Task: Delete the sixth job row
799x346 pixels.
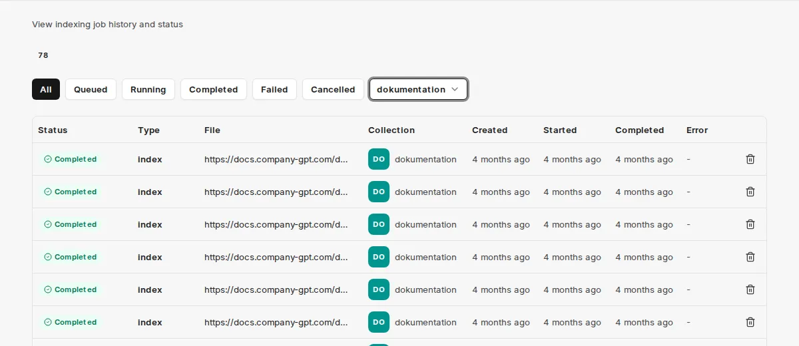Action: (x=750, y=322)
